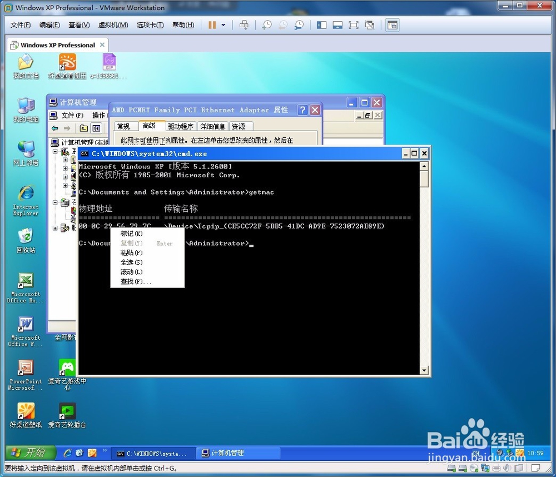Image resolution: width=556 pixels, height=477 pixels.
Task: Click the taskbar clock showing 10:59
Action: click(535, 453)
